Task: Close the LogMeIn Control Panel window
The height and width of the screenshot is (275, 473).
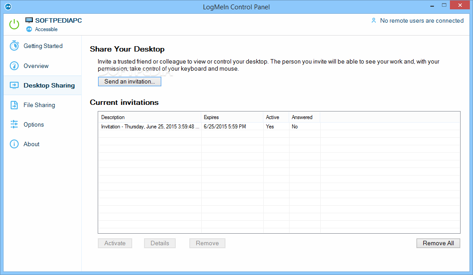Action: (x=460, y=5)
